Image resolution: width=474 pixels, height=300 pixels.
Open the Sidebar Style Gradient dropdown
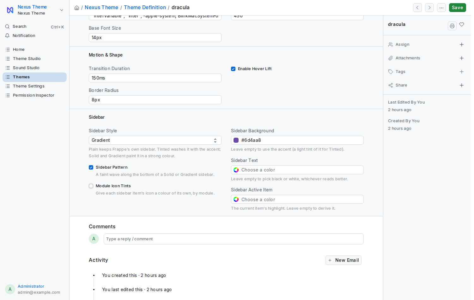point(155,140)
